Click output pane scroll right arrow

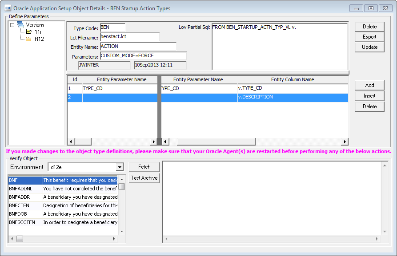pyautogui.click(x=377, y=239)
